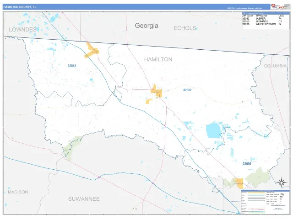Click the 32096 ZIP label on map
Screen dimensions: 293x219
pyautogui.click(x=247, y=164)
